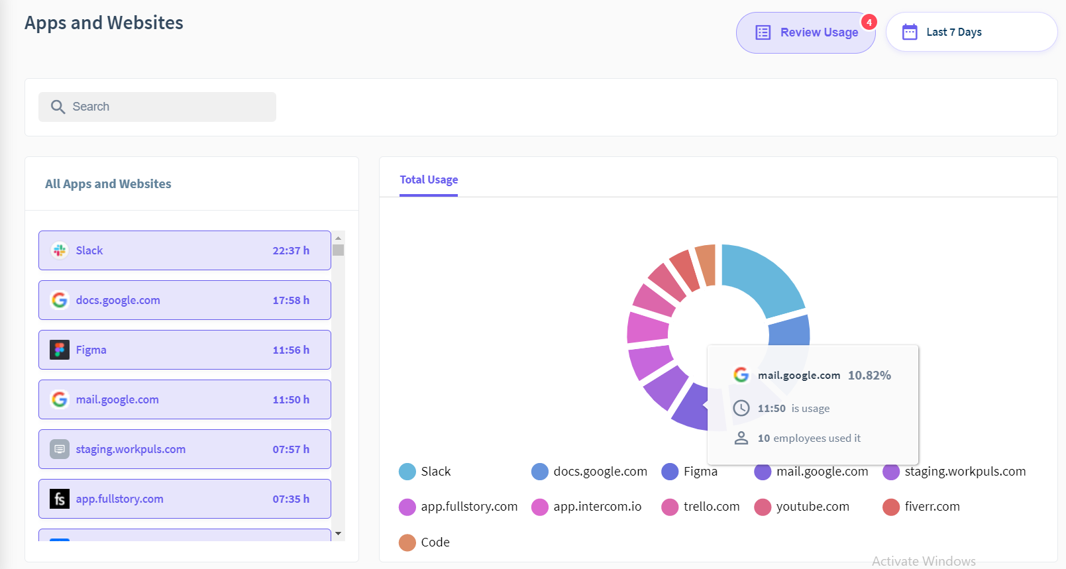Open the Last 7 Days date dropdown
Screen dimensions: 1066x569
[x=971, y=32]
